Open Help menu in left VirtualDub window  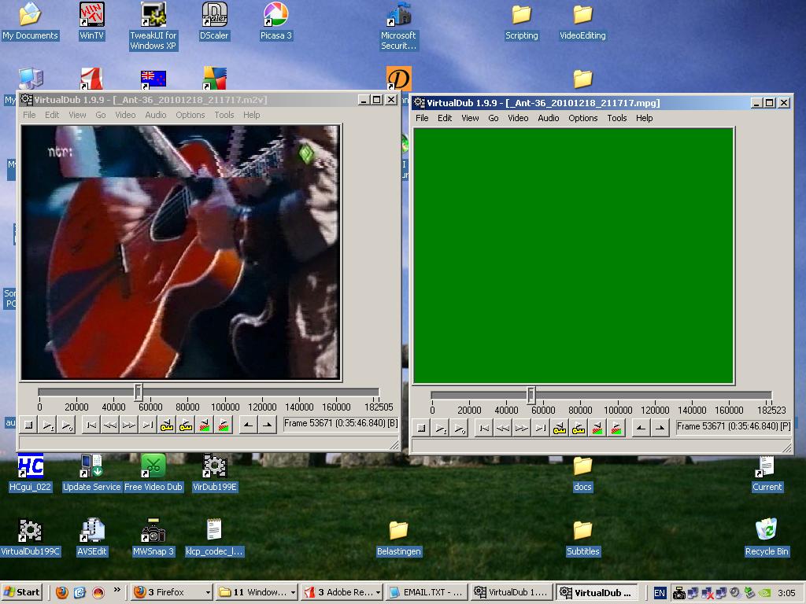[x=251, y=115]
